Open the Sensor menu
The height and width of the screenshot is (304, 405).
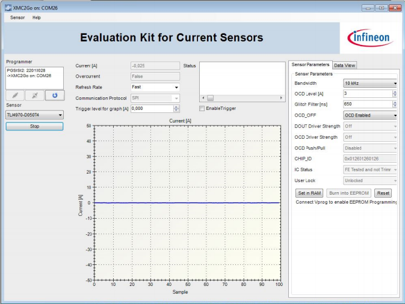(17, 17)
